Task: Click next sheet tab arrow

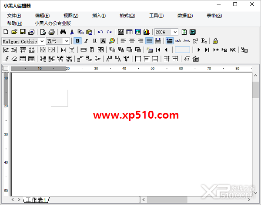Action: (19, 199)
